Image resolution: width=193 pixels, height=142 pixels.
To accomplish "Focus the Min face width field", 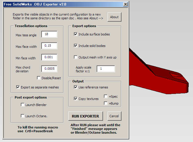I will point(49,57).
